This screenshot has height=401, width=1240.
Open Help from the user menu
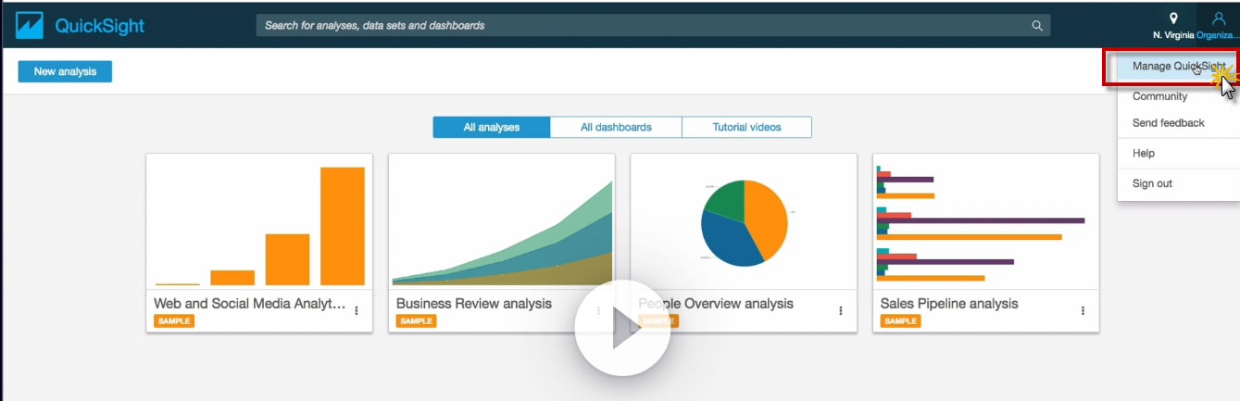pos(1144,154)
